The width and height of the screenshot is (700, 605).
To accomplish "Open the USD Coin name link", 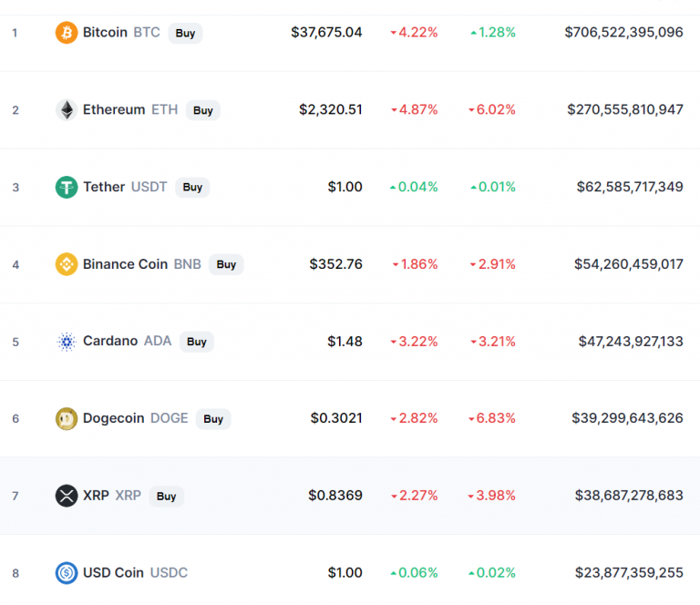I will (113, 573).
